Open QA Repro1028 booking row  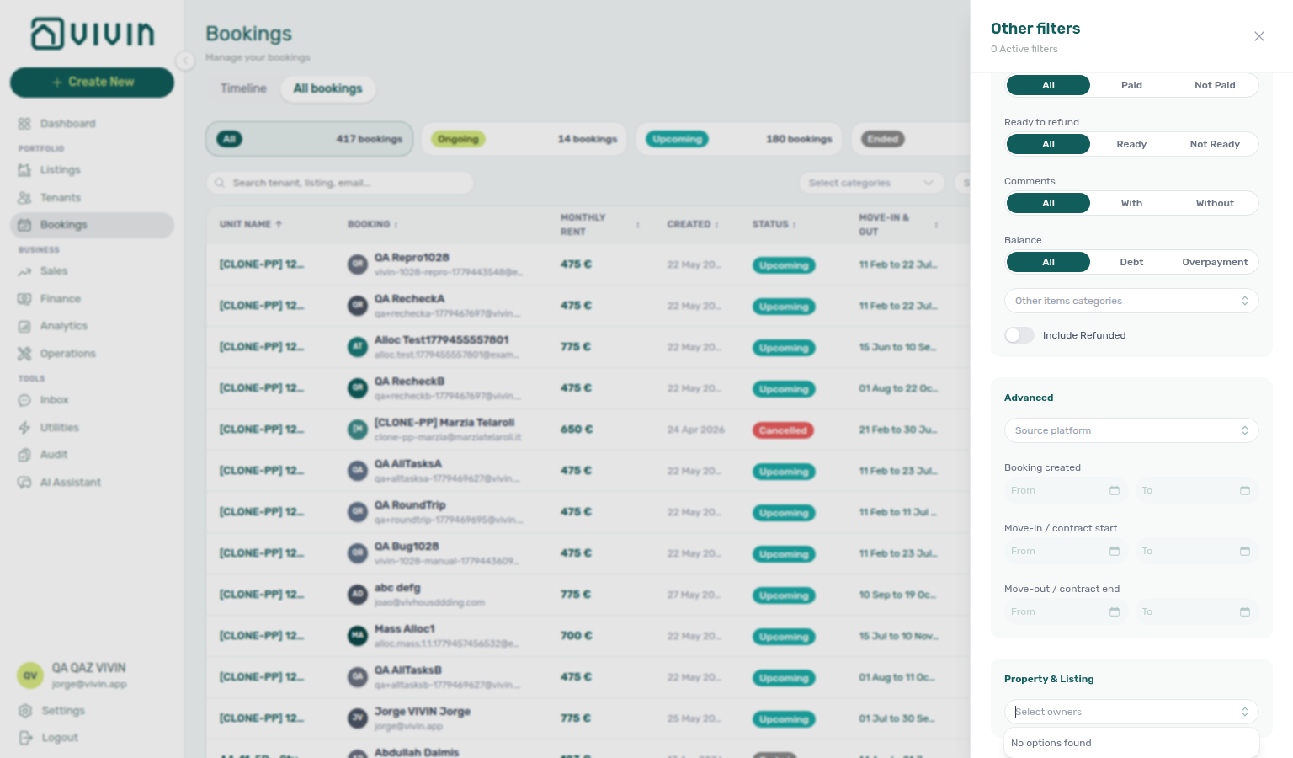[x=588, y=264]
